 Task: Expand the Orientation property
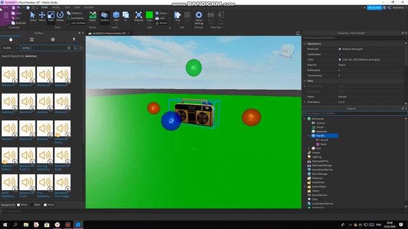(305, 102)
